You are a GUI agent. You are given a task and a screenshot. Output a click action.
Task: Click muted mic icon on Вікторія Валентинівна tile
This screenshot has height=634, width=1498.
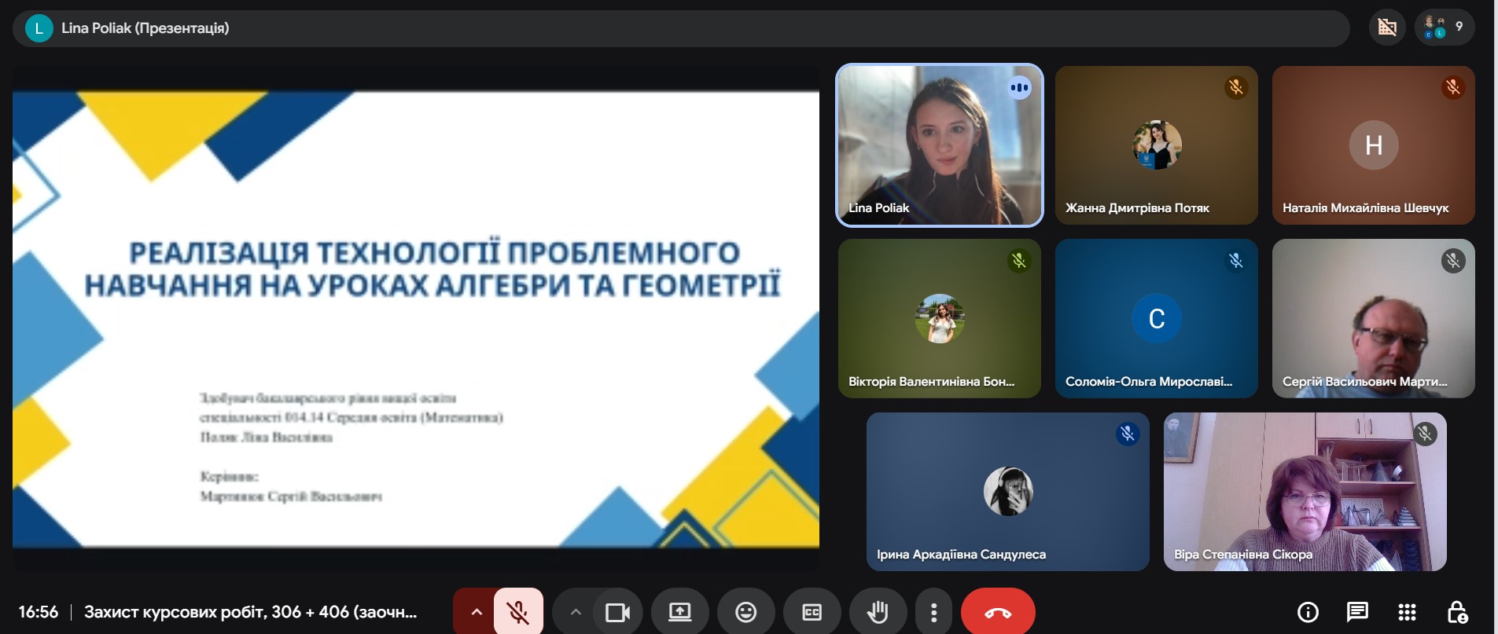tap(1019, 261)
